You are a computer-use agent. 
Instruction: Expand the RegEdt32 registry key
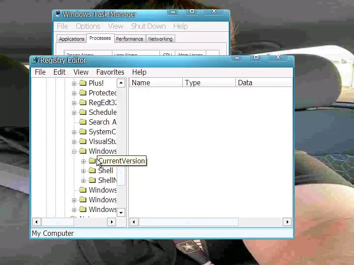point(74,103)
